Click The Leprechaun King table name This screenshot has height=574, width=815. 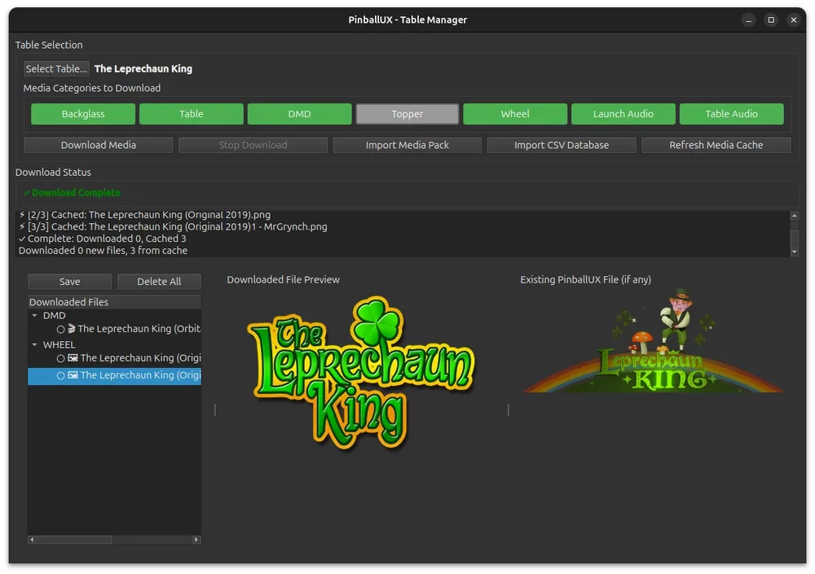[x=143, y=68]
